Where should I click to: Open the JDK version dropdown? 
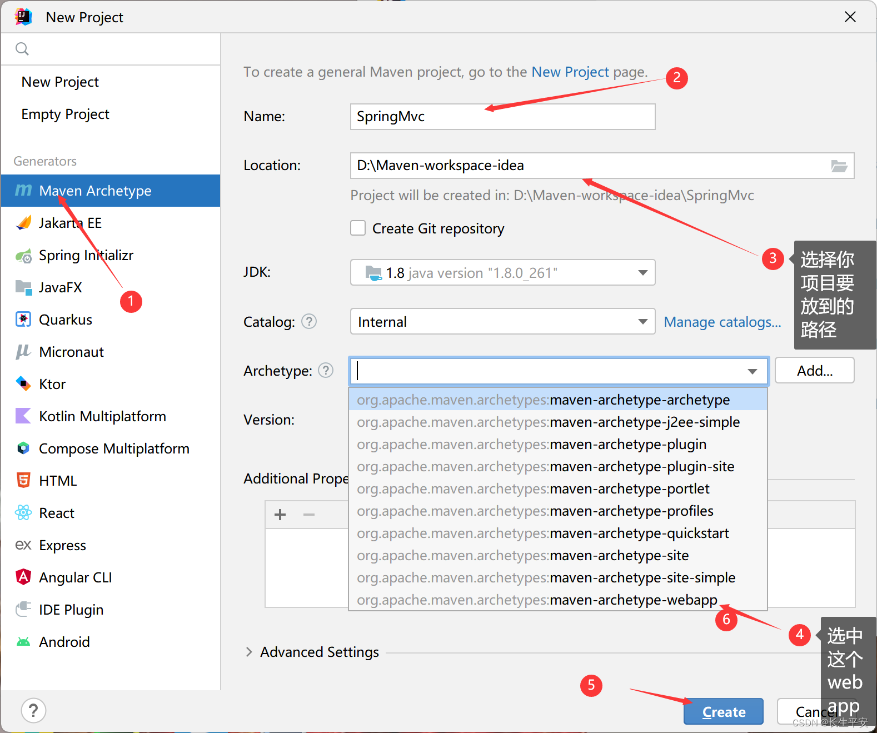[x=502, y=272]
